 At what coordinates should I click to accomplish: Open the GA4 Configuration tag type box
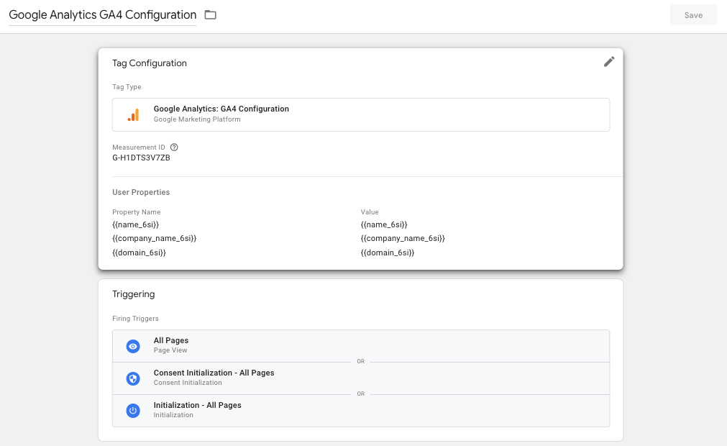(x=361, y=114)
